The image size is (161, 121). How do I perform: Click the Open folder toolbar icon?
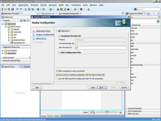coord(6,9)
